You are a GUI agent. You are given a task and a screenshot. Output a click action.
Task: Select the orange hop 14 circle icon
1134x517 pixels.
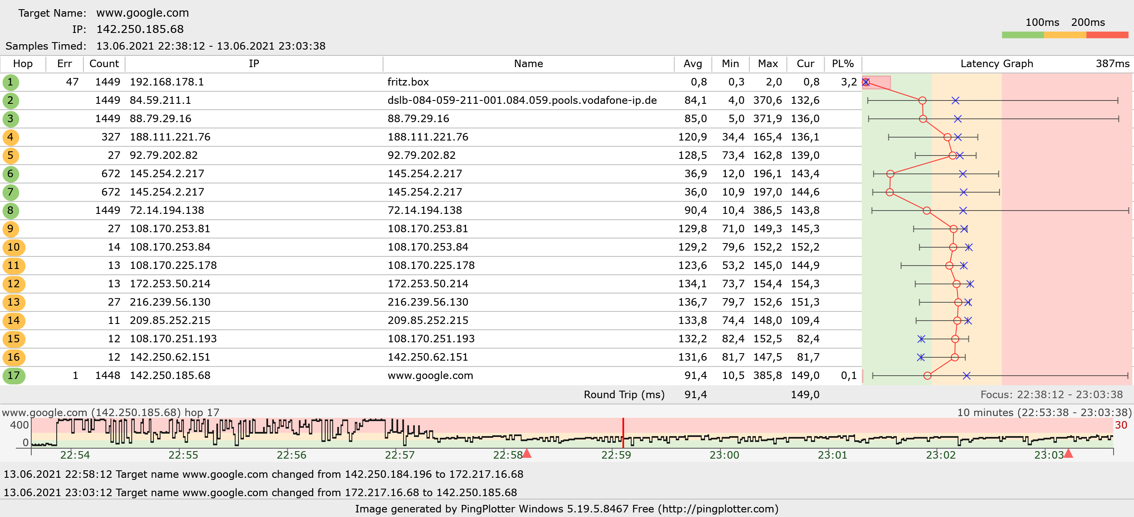coord(14,321)
